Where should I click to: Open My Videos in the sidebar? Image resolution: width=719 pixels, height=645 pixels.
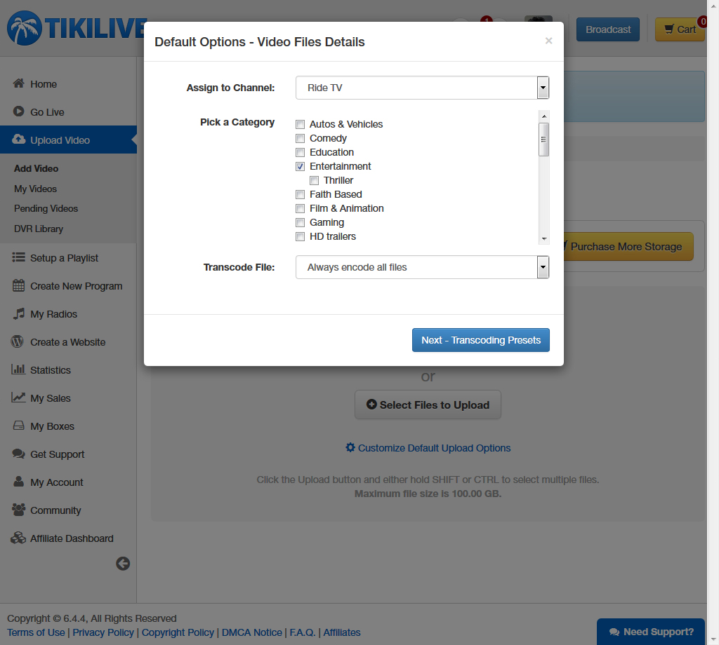tap(35, 189)
